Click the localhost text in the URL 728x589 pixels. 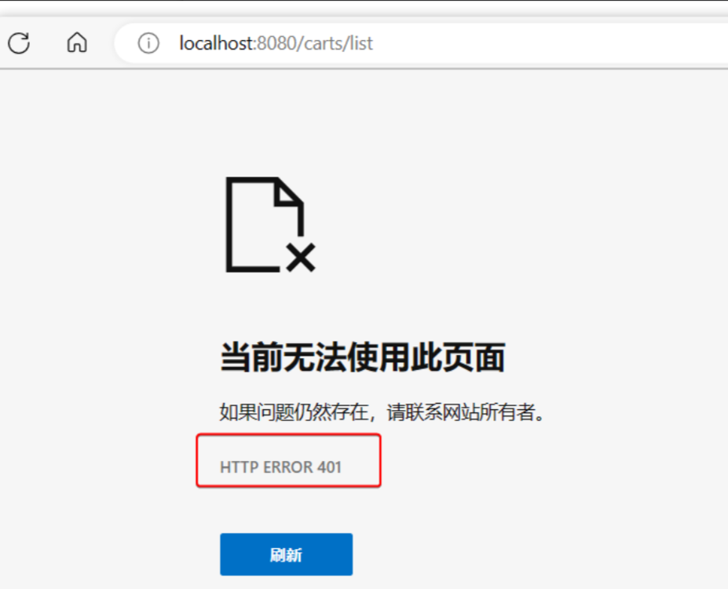point(216,43)
